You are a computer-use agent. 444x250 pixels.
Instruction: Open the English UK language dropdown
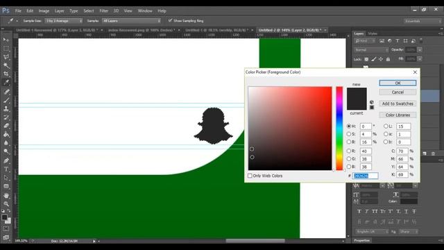point(372,231)
